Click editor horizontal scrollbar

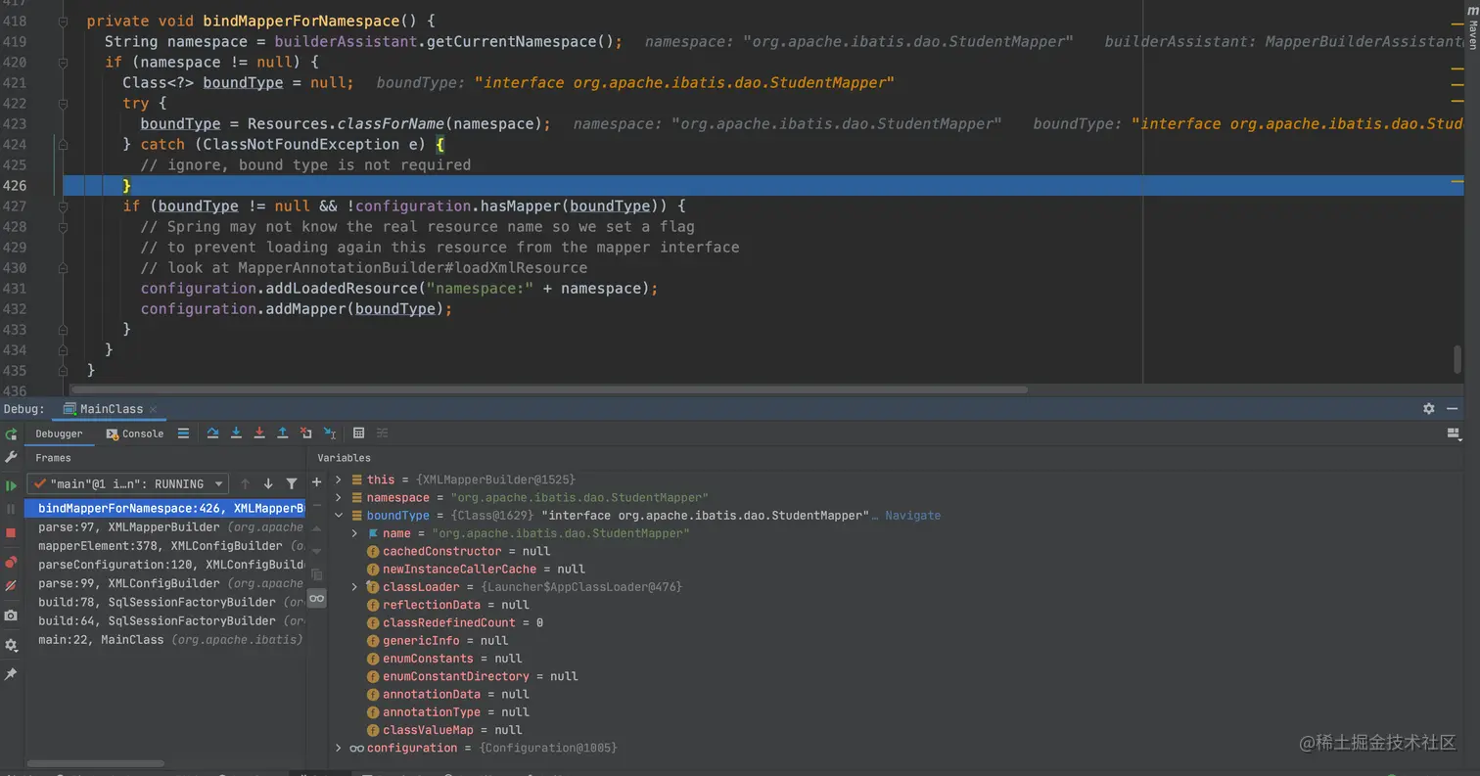pos(548,389)
